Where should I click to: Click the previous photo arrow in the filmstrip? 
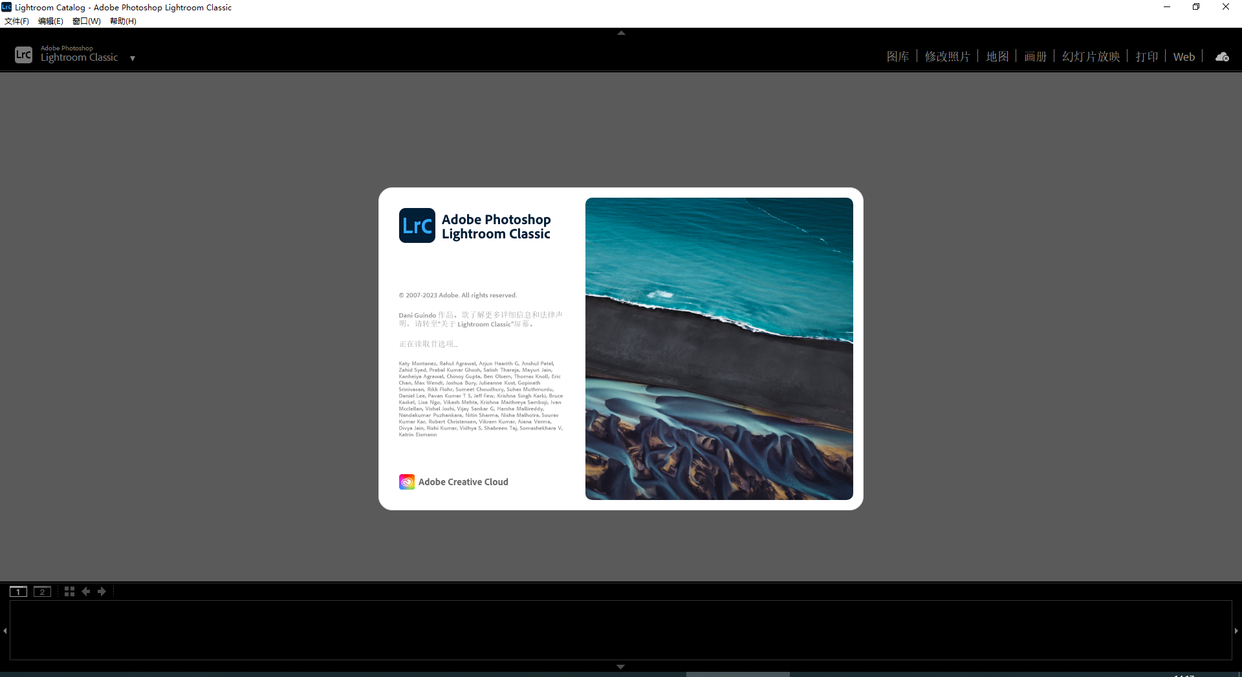[87, 591]
